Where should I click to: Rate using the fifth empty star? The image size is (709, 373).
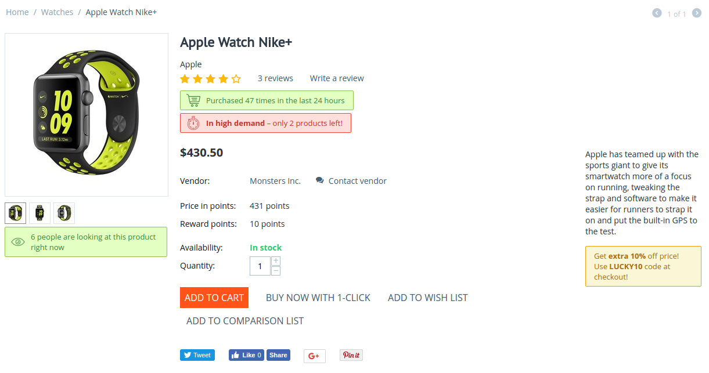(236, 78)
